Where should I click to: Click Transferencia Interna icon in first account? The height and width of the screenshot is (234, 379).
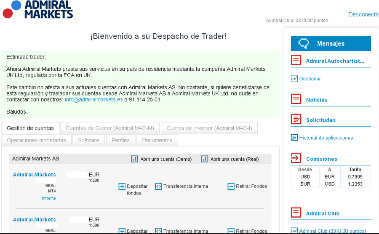(x=158, y=186)
